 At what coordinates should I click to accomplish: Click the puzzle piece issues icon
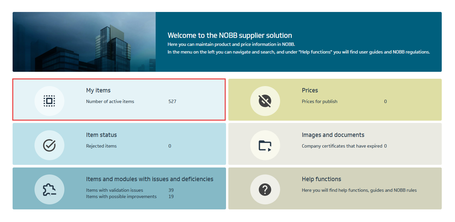49,190
